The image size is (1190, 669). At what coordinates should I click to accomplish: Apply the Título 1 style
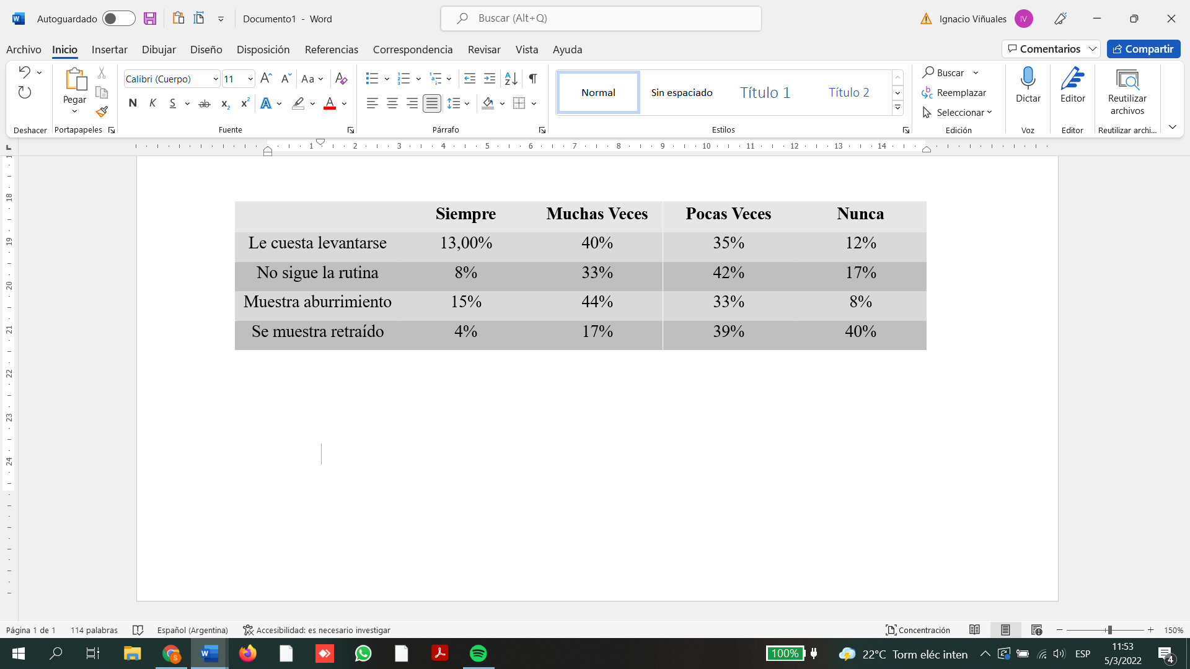point(765,92)
